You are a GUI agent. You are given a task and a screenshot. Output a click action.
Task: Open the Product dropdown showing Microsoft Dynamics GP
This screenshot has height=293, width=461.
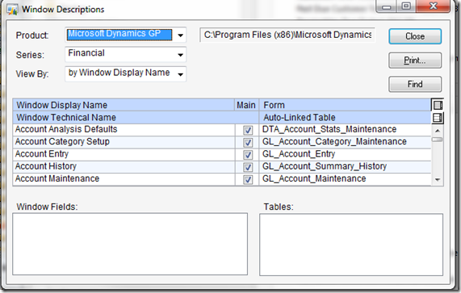180,36
